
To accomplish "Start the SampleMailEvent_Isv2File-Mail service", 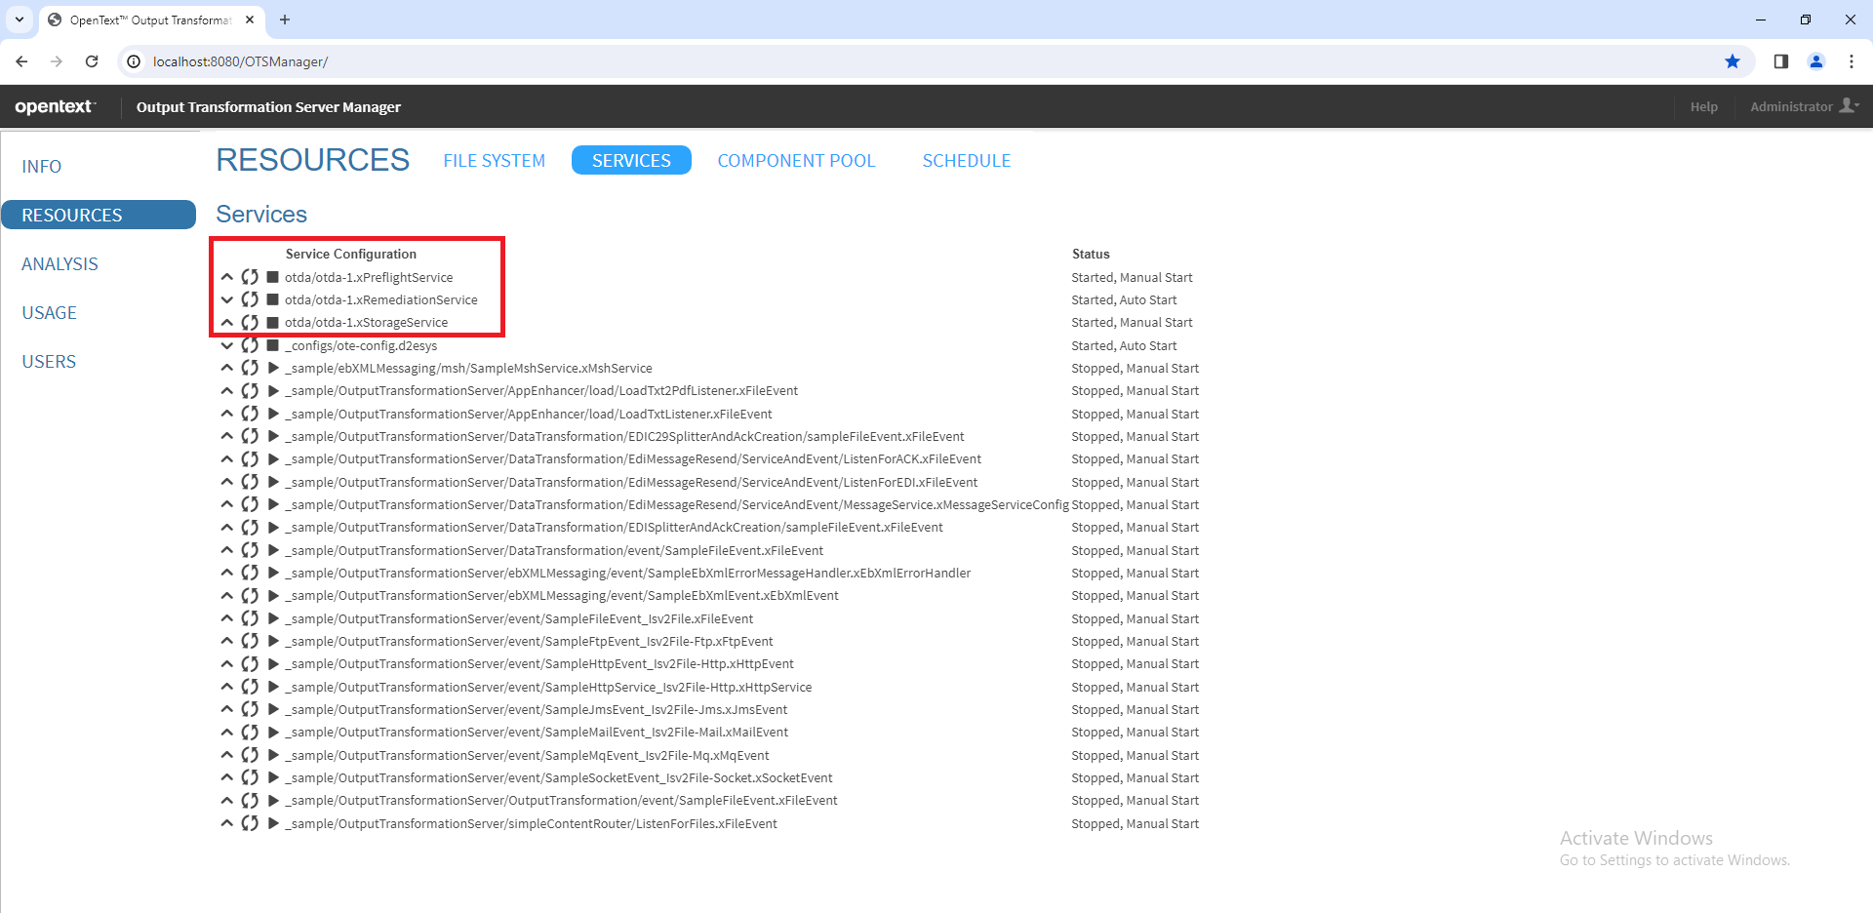I will pyautogui.click(x=273, y=733).
